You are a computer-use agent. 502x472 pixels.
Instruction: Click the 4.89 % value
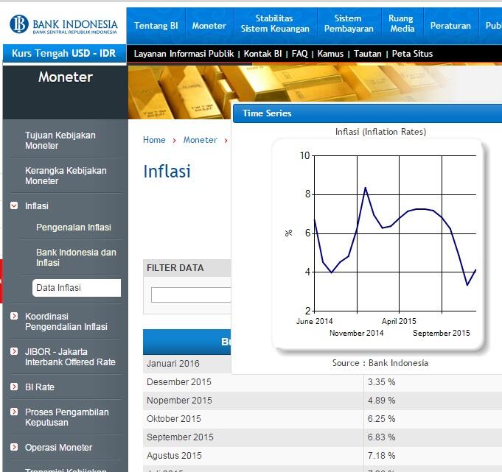pyautogui.click(x=381, y=400)
